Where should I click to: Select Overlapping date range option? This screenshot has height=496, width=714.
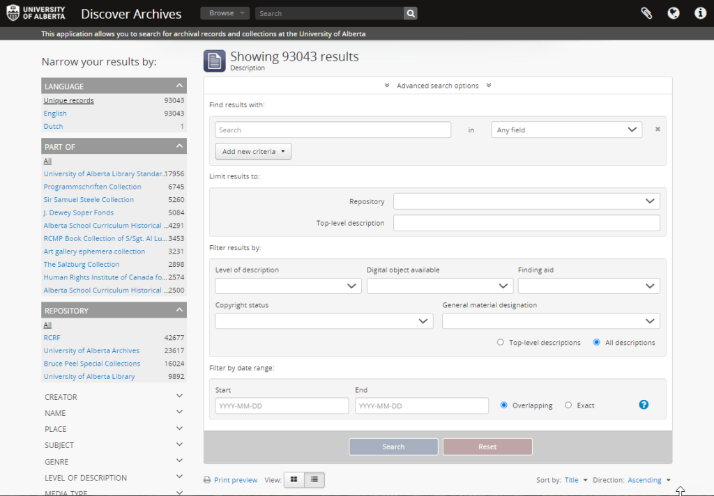tap(503, 405)
